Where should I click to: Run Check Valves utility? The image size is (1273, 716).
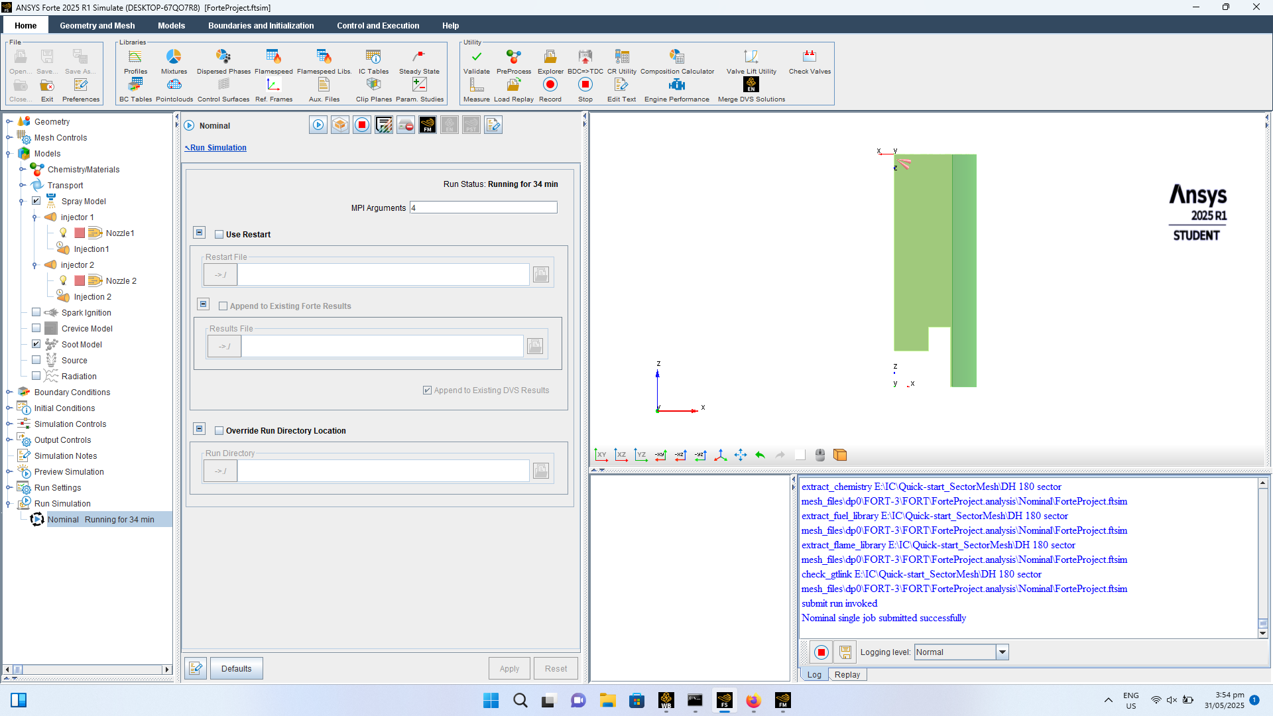810,61
